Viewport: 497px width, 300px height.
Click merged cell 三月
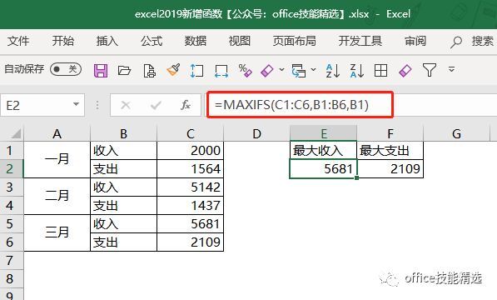pos(57,232)
